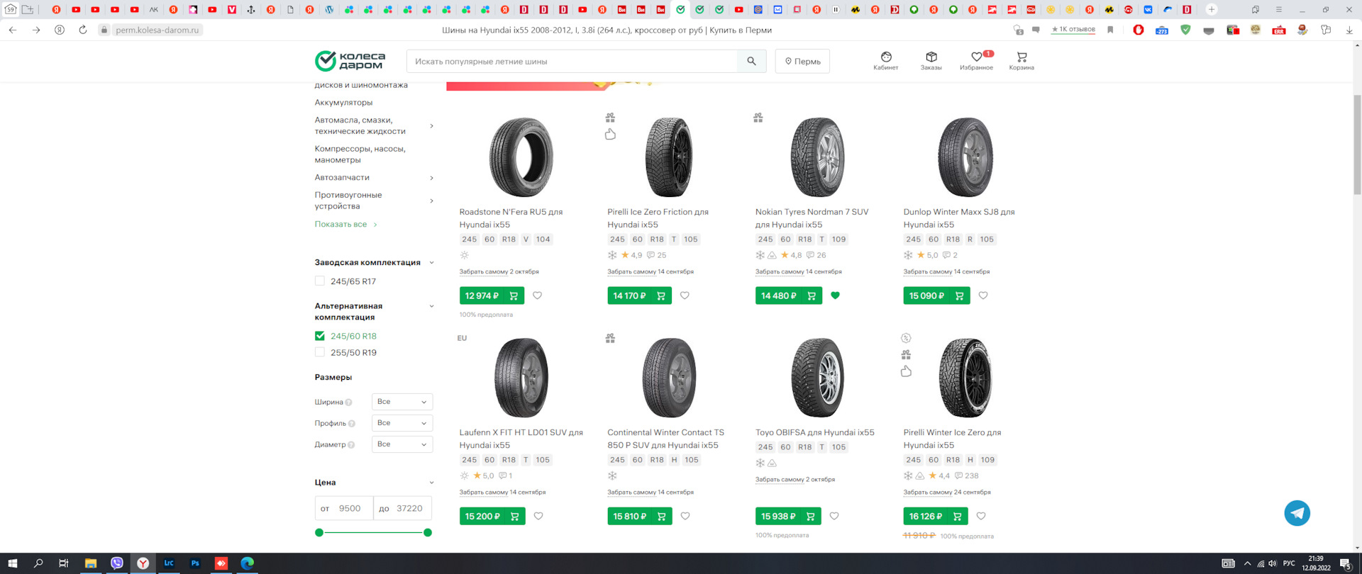Collapse the Заводская комплектация section
Image resolution: width=1362 pixels, height=574 pixels.
coord(431,262)
